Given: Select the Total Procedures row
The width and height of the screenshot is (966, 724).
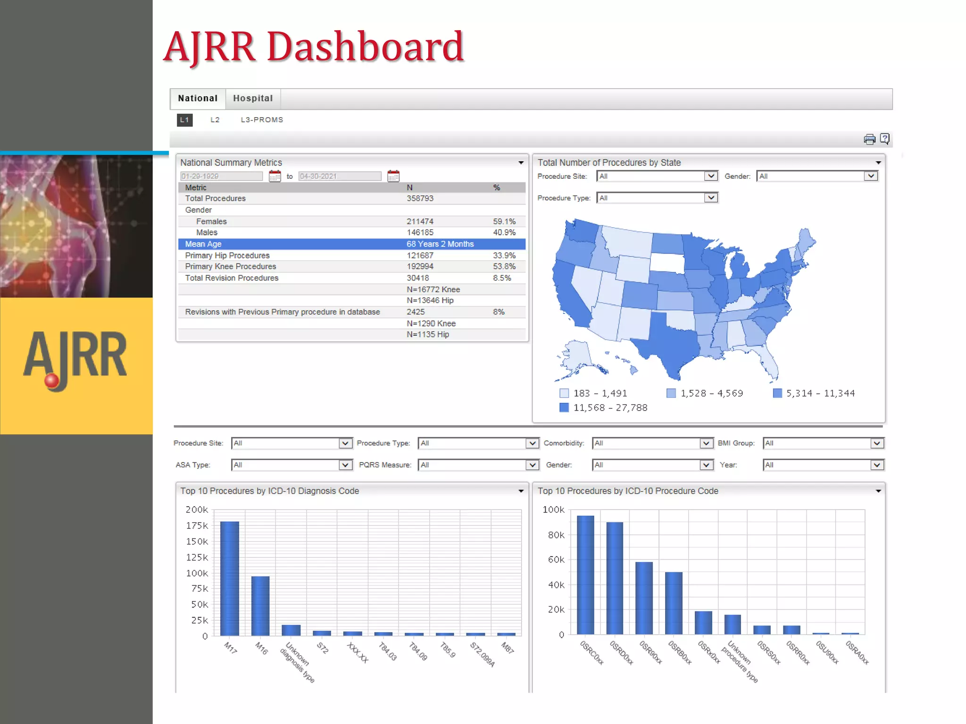Looking at the screenshot, I should point(352,198).
